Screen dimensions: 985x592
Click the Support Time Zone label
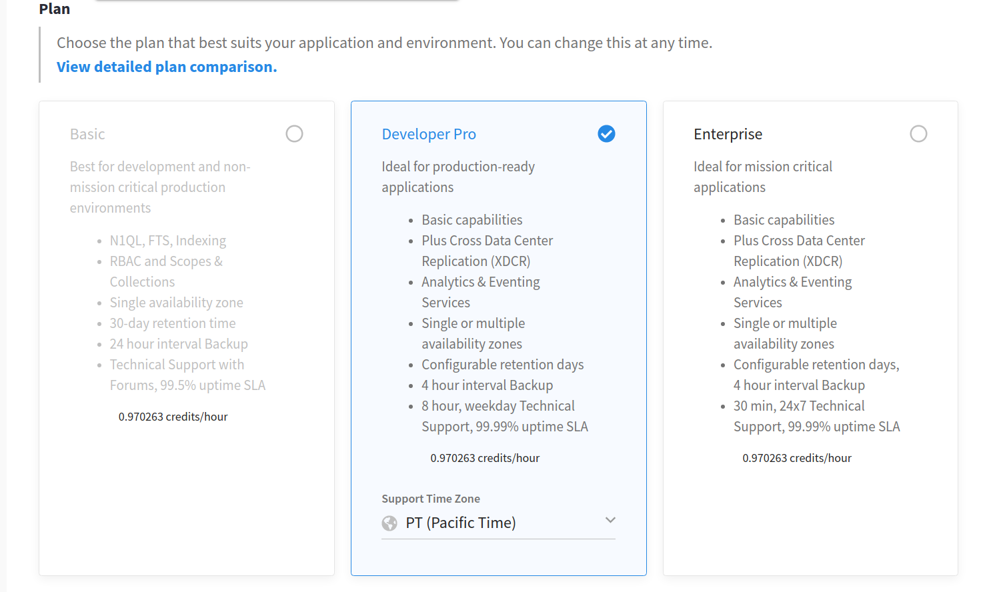(x=431, y=498)
